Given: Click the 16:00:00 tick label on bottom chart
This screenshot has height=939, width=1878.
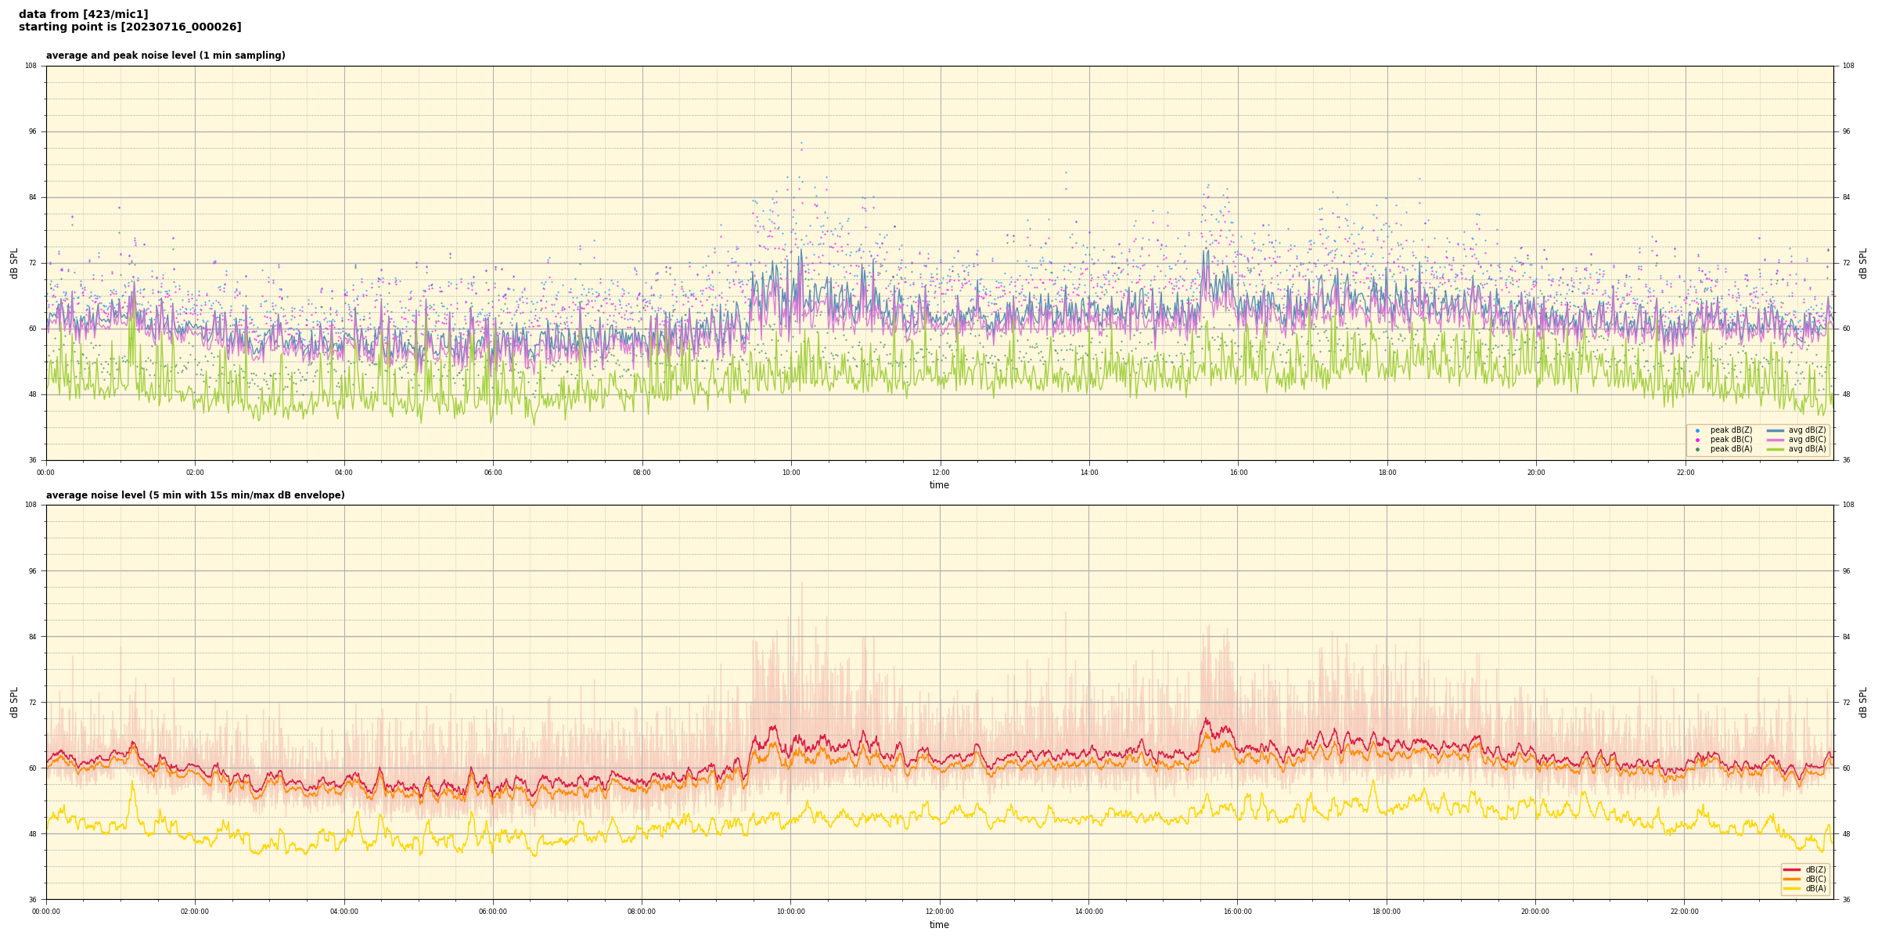Looking at the screenshot, I should pos(1238,912).
